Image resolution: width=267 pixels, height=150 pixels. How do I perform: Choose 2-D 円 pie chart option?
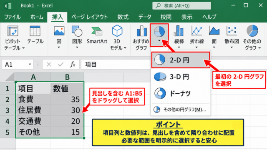tap(181, 60)
